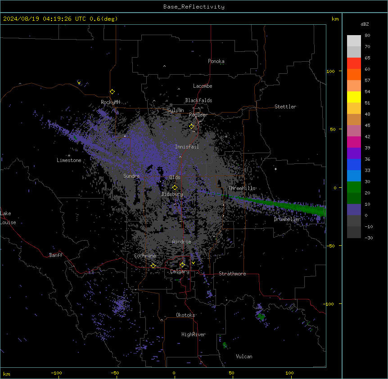Click yellow V marker northwest of RockyMH

(x=79, y=83)
